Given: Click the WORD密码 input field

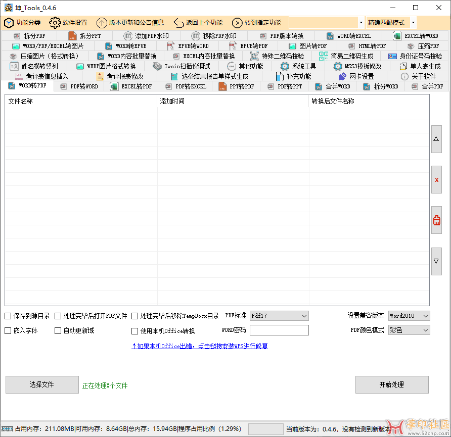Looking at the screenshot, I should (279, 330).
